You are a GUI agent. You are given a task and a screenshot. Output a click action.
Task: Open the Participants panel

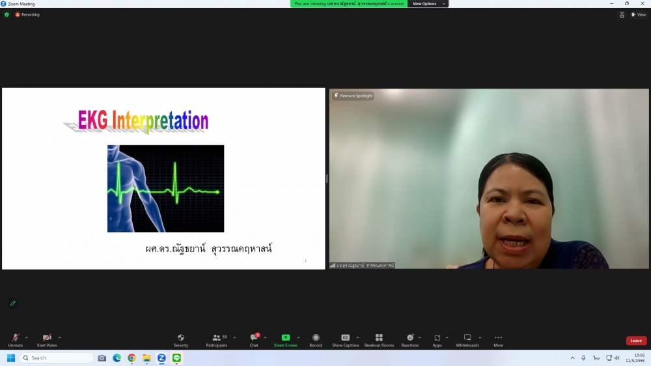(217, 338)
